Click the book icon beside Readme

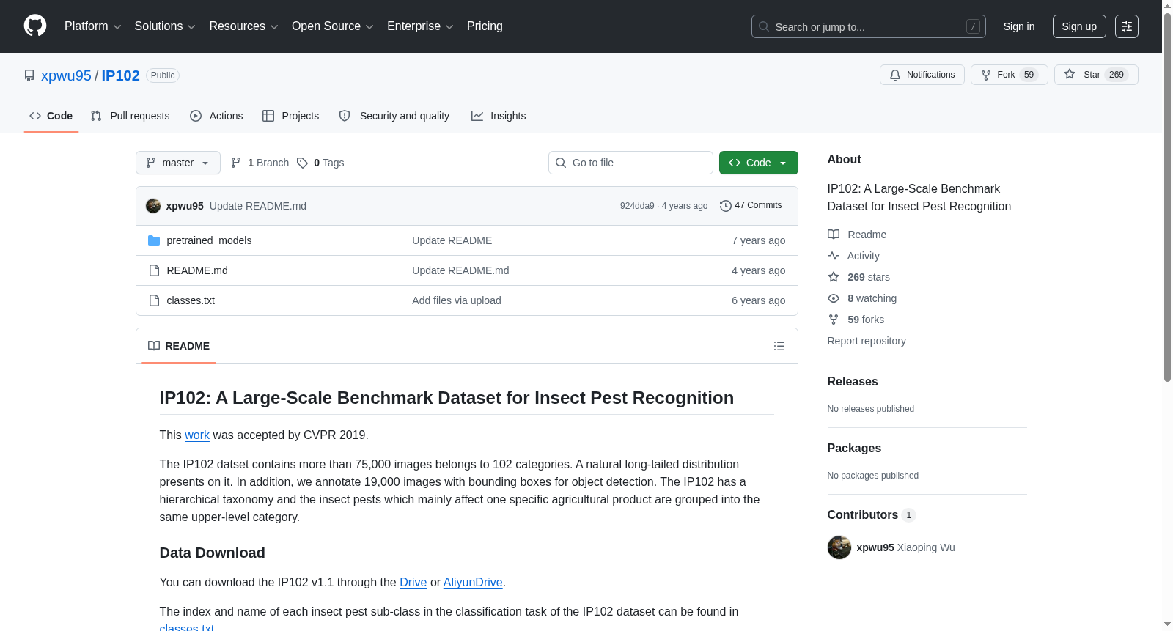tap(834, 235)
